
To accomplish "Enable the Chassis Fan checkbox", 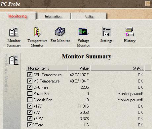I will (30, 100).
